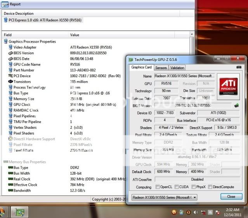Click the taskbar clock showing 2:32 AM
The width and height of the screenshot is (248, 218).
(x=232, y=212)
